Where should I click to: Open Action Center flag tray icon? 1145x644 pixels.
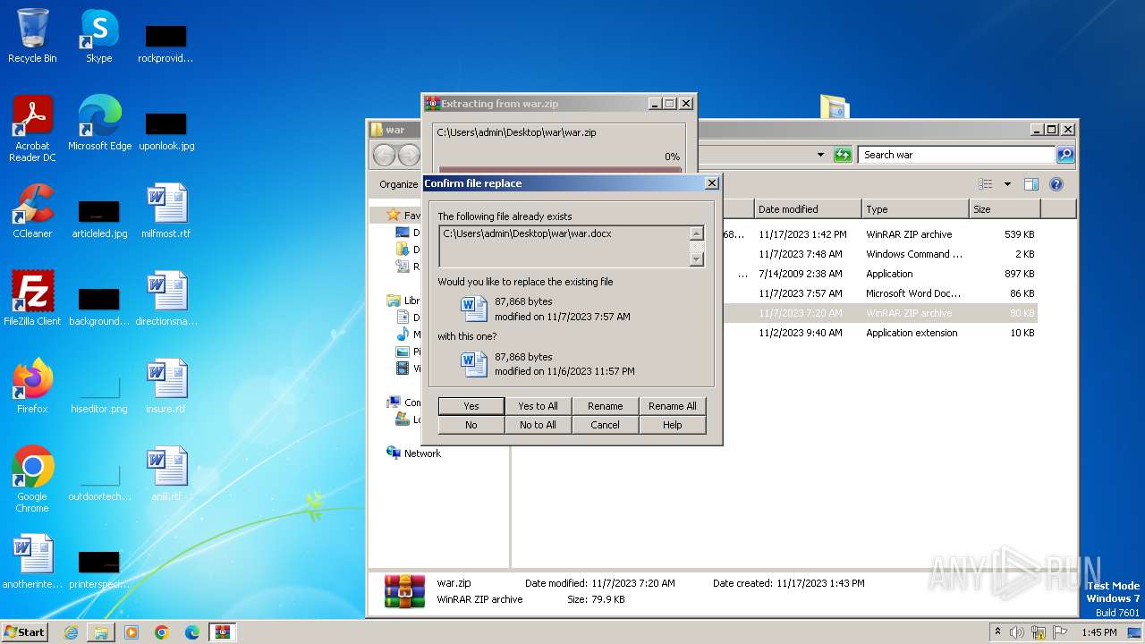coord(1059,632)
